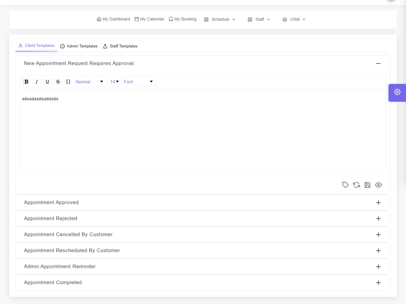The image size is (406, 304).
Task: Expand the Admin Appointment Reminder section
Action: 378,267
